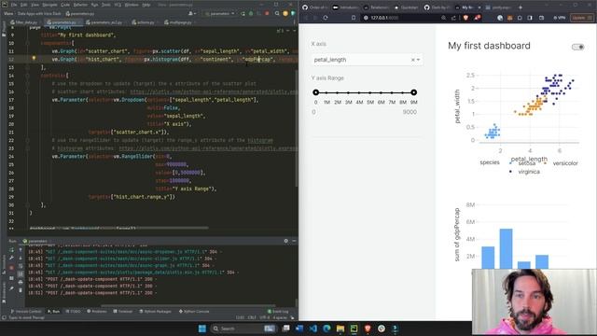Click the taskbar Search box
The width and height of the screenshot is (597, 336).
click(243, 329)
